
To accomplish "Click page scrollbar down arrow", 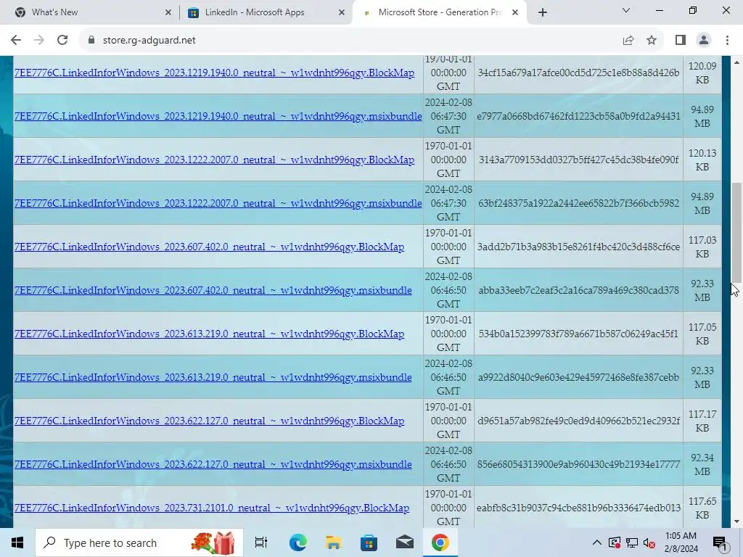I will pyautogui.click(x=736, y=521).
